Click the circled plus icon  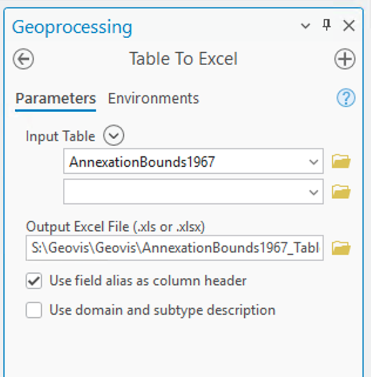pyautogui.click(x=345, y=59)
